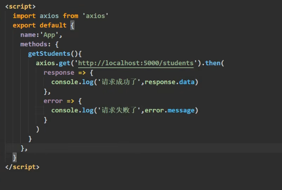The image size is (282, 190).
Task: Click the 'name' property key
Action: (28, 35)
